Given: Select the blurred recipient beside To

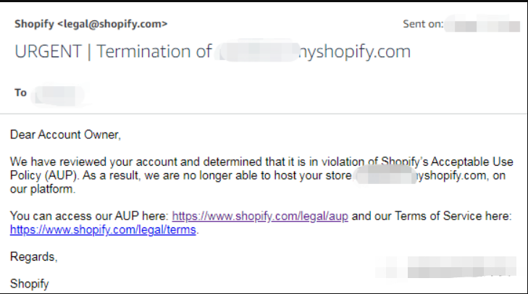Looking at the screenshot, I should point(58,96).
